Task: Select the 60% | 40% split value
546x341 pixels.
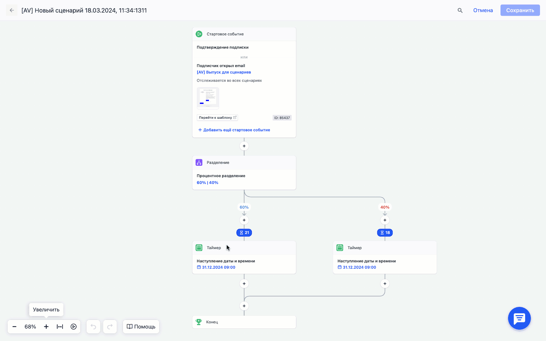Action: click(x=208, y=183)
